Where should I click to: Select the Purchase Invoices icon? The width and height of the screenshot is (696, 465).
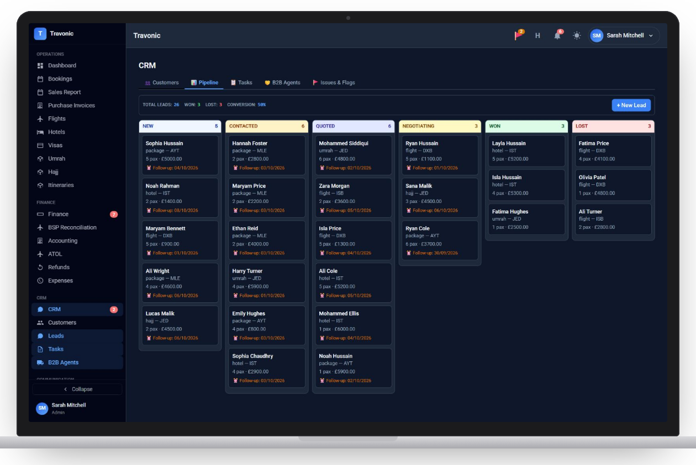coord(40,105)
